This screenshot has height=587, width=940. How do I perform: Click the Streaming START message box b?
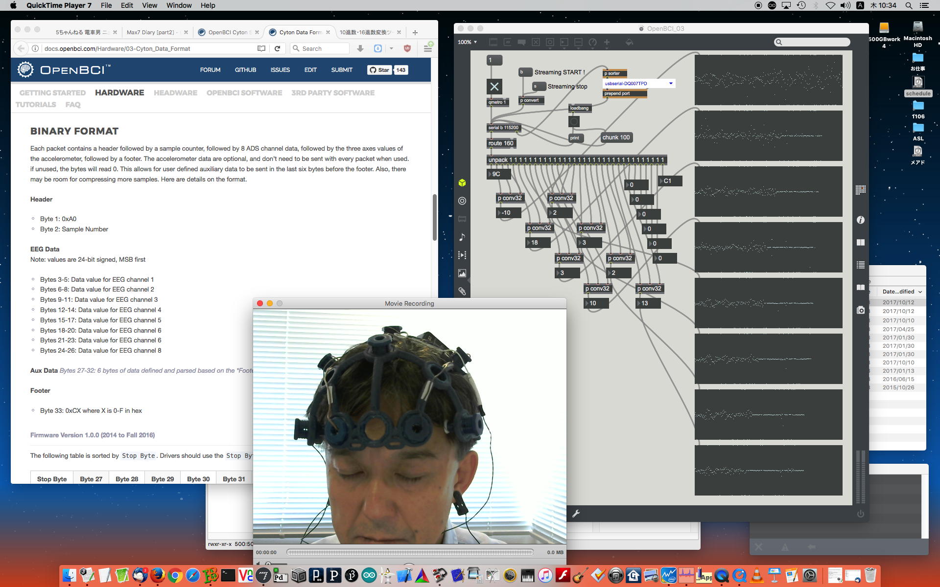(x=524, y=72)
